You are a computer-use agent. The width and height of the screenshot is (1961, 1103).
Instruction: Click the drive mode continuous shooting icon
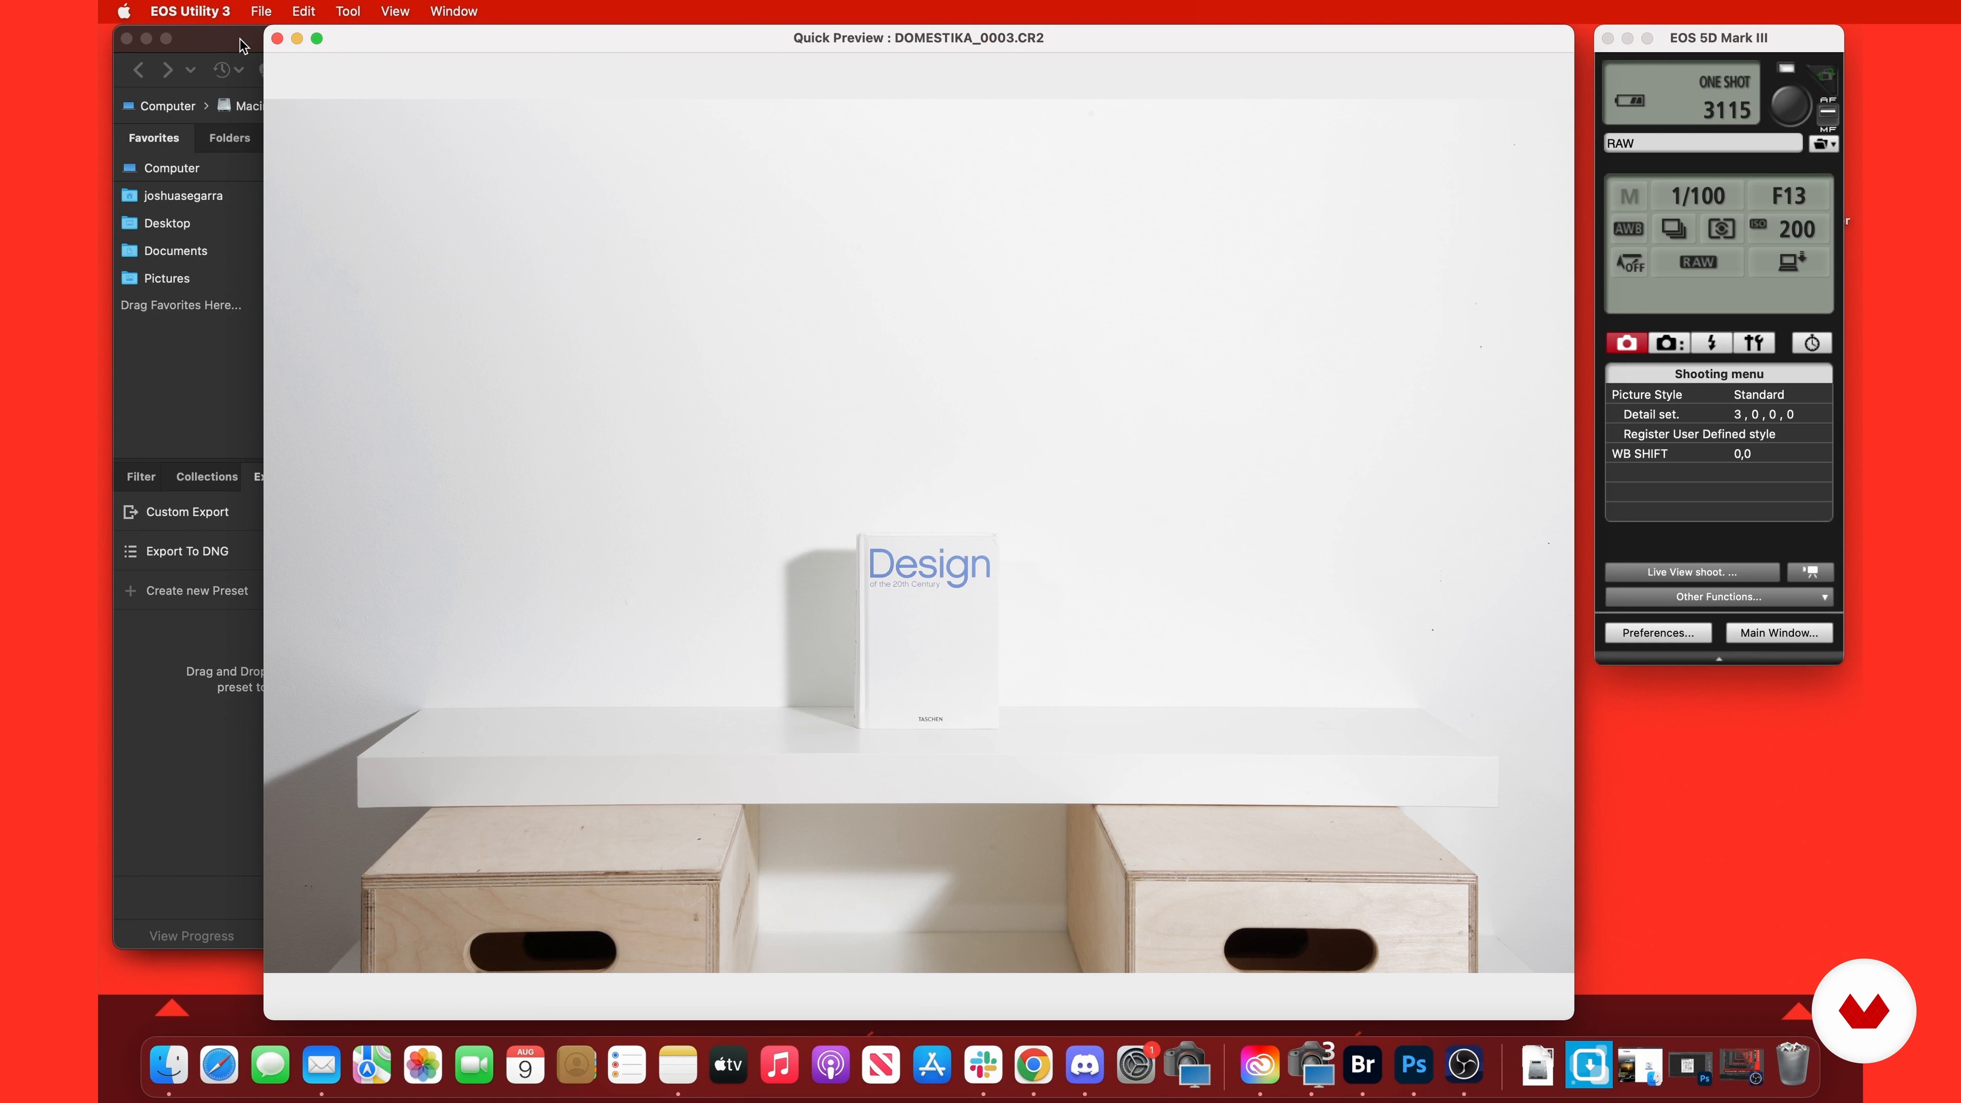point(1674,229)
